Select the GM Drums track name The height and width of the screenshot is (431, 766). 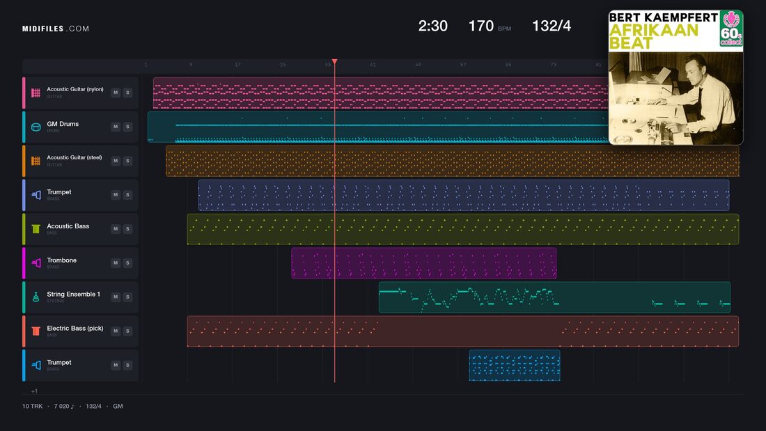tap(63, 124)
